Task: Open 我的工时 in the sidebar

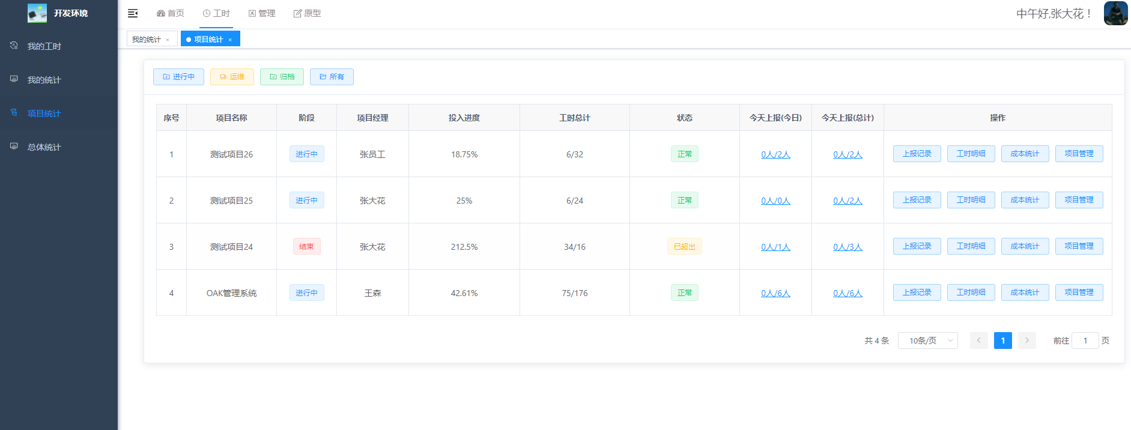Action: click(x=44, y=46)
